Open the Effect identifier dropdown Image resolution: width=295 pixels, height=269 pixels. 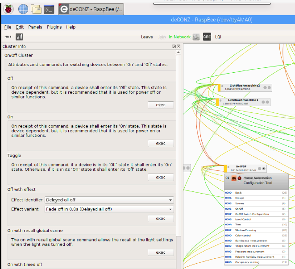(109, 200)
